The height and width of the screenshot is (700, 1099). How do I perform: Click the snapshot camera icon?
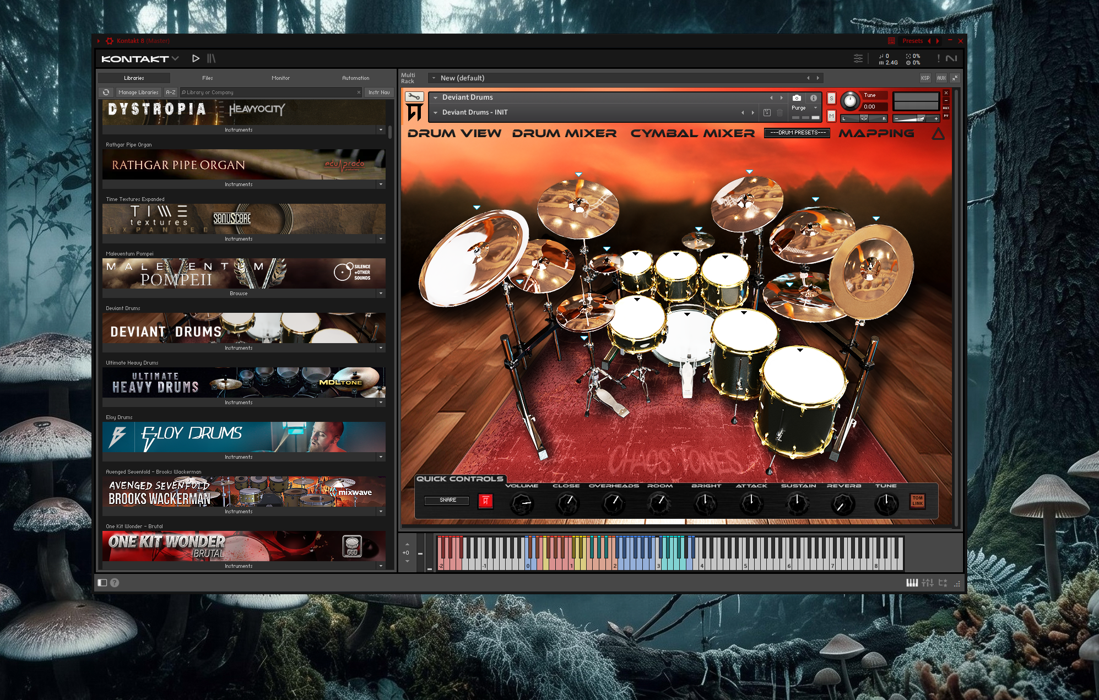(x=797, y=97)
